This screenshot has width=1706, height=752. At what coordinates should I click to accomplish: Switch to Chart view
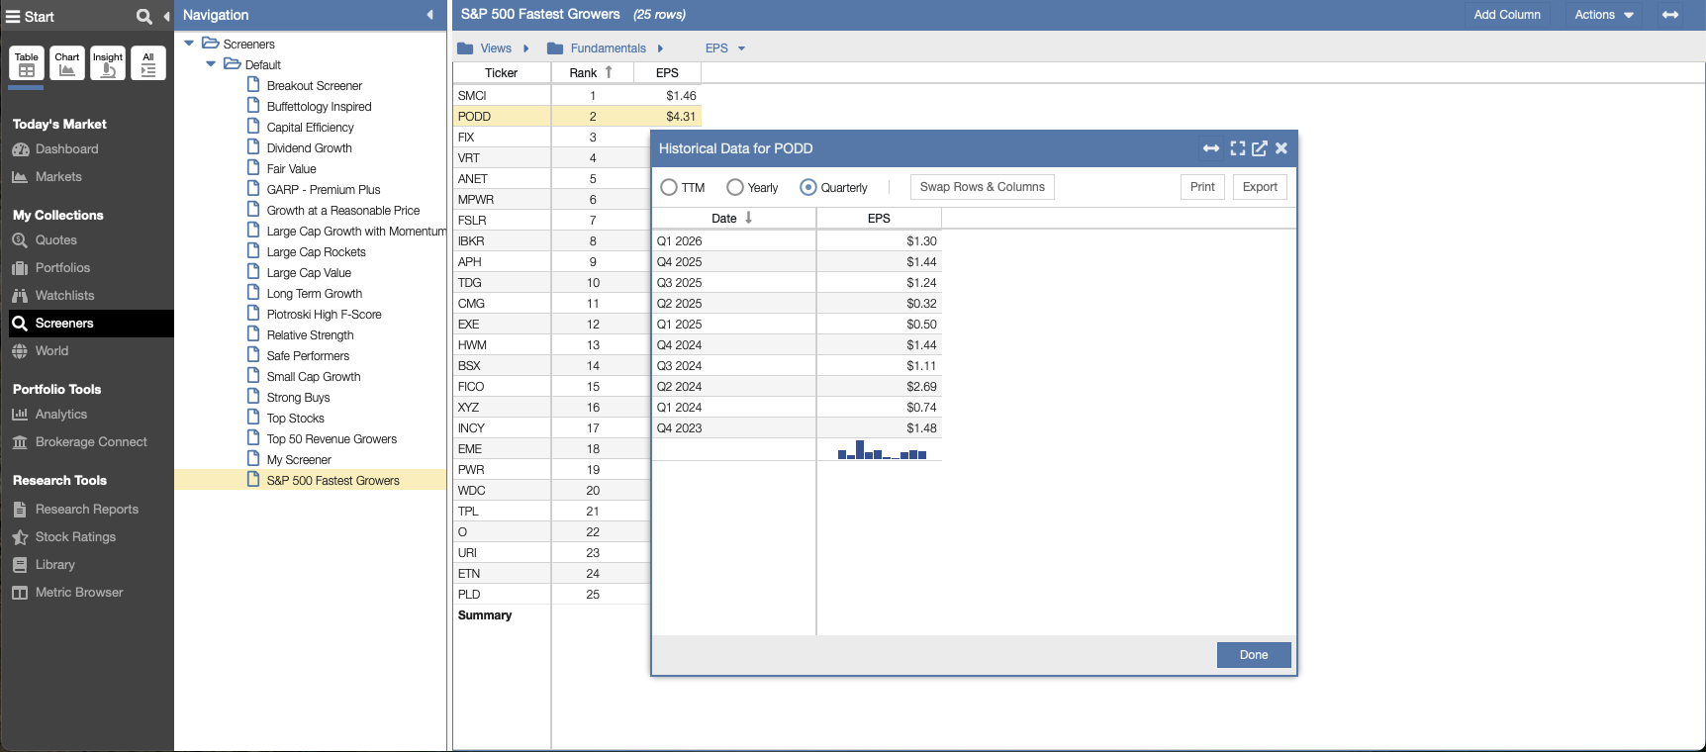67,63
